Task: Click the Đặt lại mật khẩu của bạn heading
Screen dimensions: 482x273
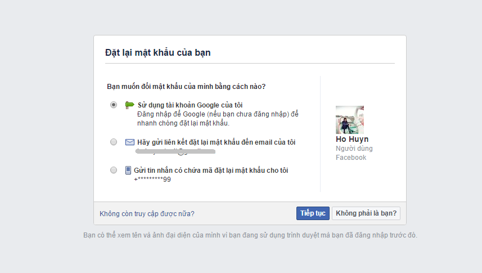Action: (x=157, y=53)
